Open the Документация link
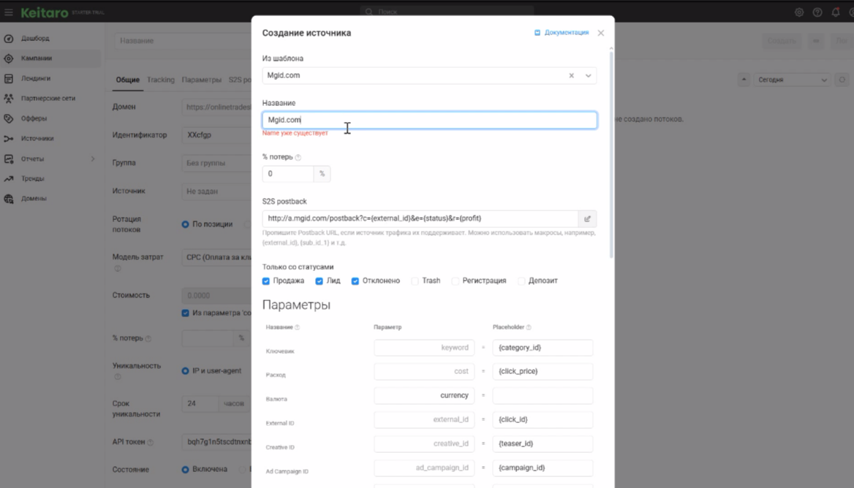854x488 pixels. pyautogui.click(x=562, y=33)
